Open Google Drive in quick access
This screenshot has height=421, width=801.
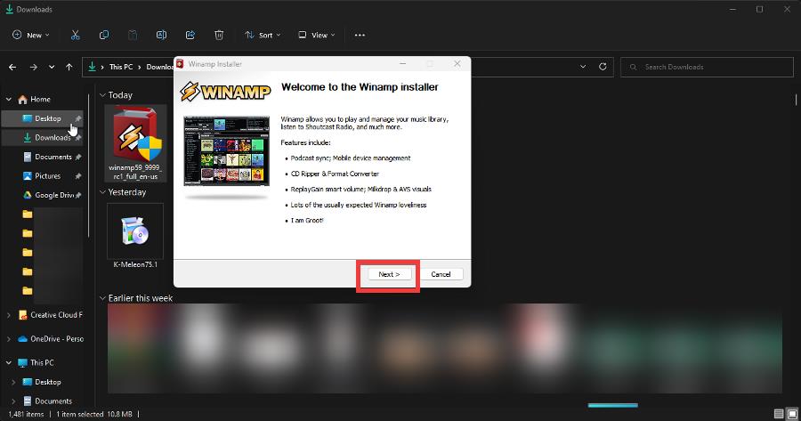(43, 195)
